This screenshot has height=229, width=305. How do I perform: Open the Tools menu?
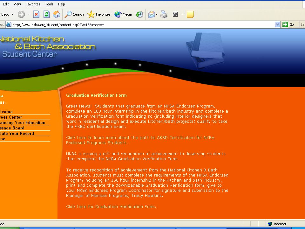[x=49, y=4]
